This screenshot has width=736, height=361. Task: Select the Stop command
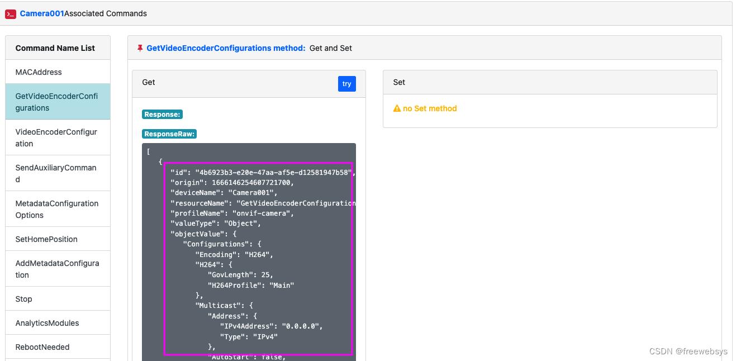tap(24, 299)
